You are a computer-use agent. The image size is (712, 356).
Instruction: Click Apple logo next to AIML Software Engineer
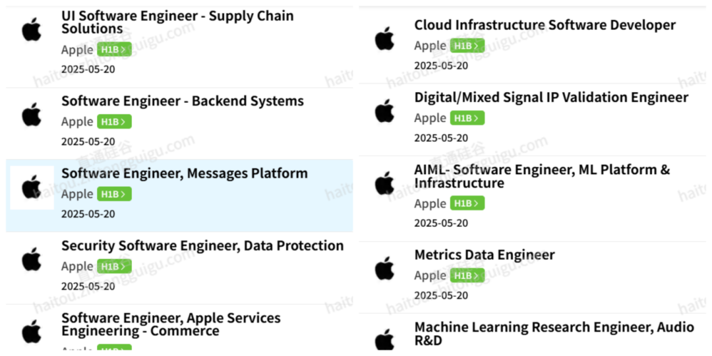coord(384,183)
